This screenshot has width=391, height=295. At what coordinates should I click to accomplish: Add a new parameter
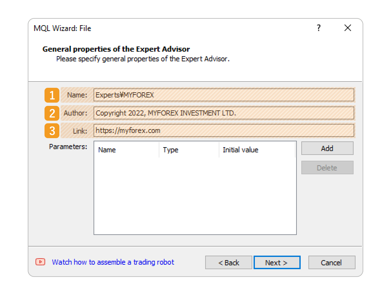coord(327,148)
